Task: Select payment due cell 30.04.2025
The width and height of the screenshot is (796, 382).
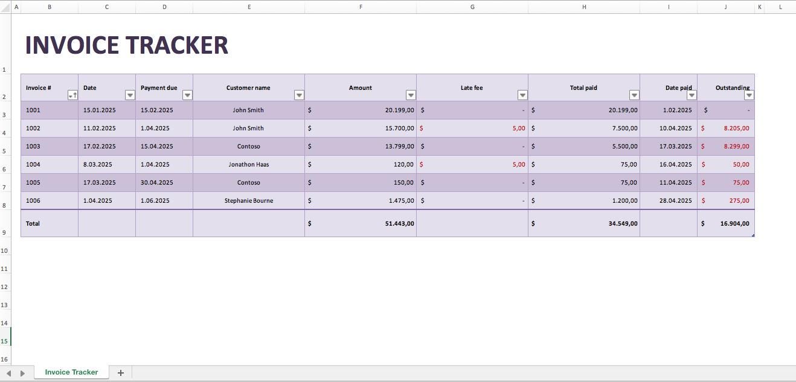Action: coord(164,183)
